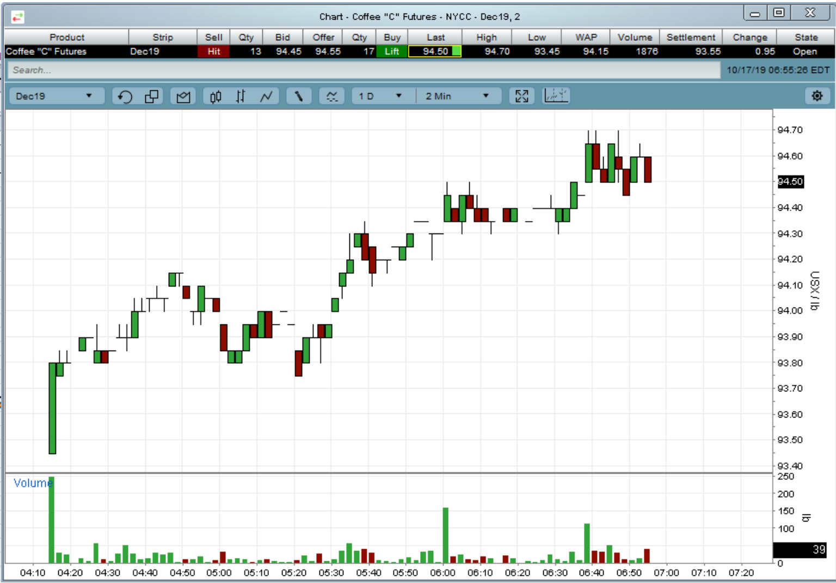Maximize the chart window
This screenshot has height=583, width=836.
pyautogui.click(x=779, y=13)
